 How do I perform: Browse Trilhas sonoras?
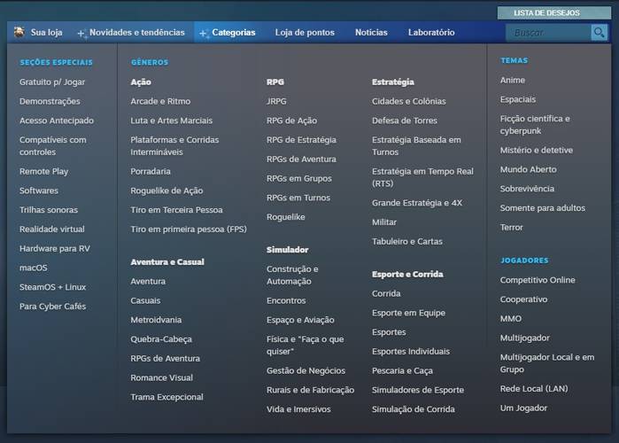coord(49,210)
